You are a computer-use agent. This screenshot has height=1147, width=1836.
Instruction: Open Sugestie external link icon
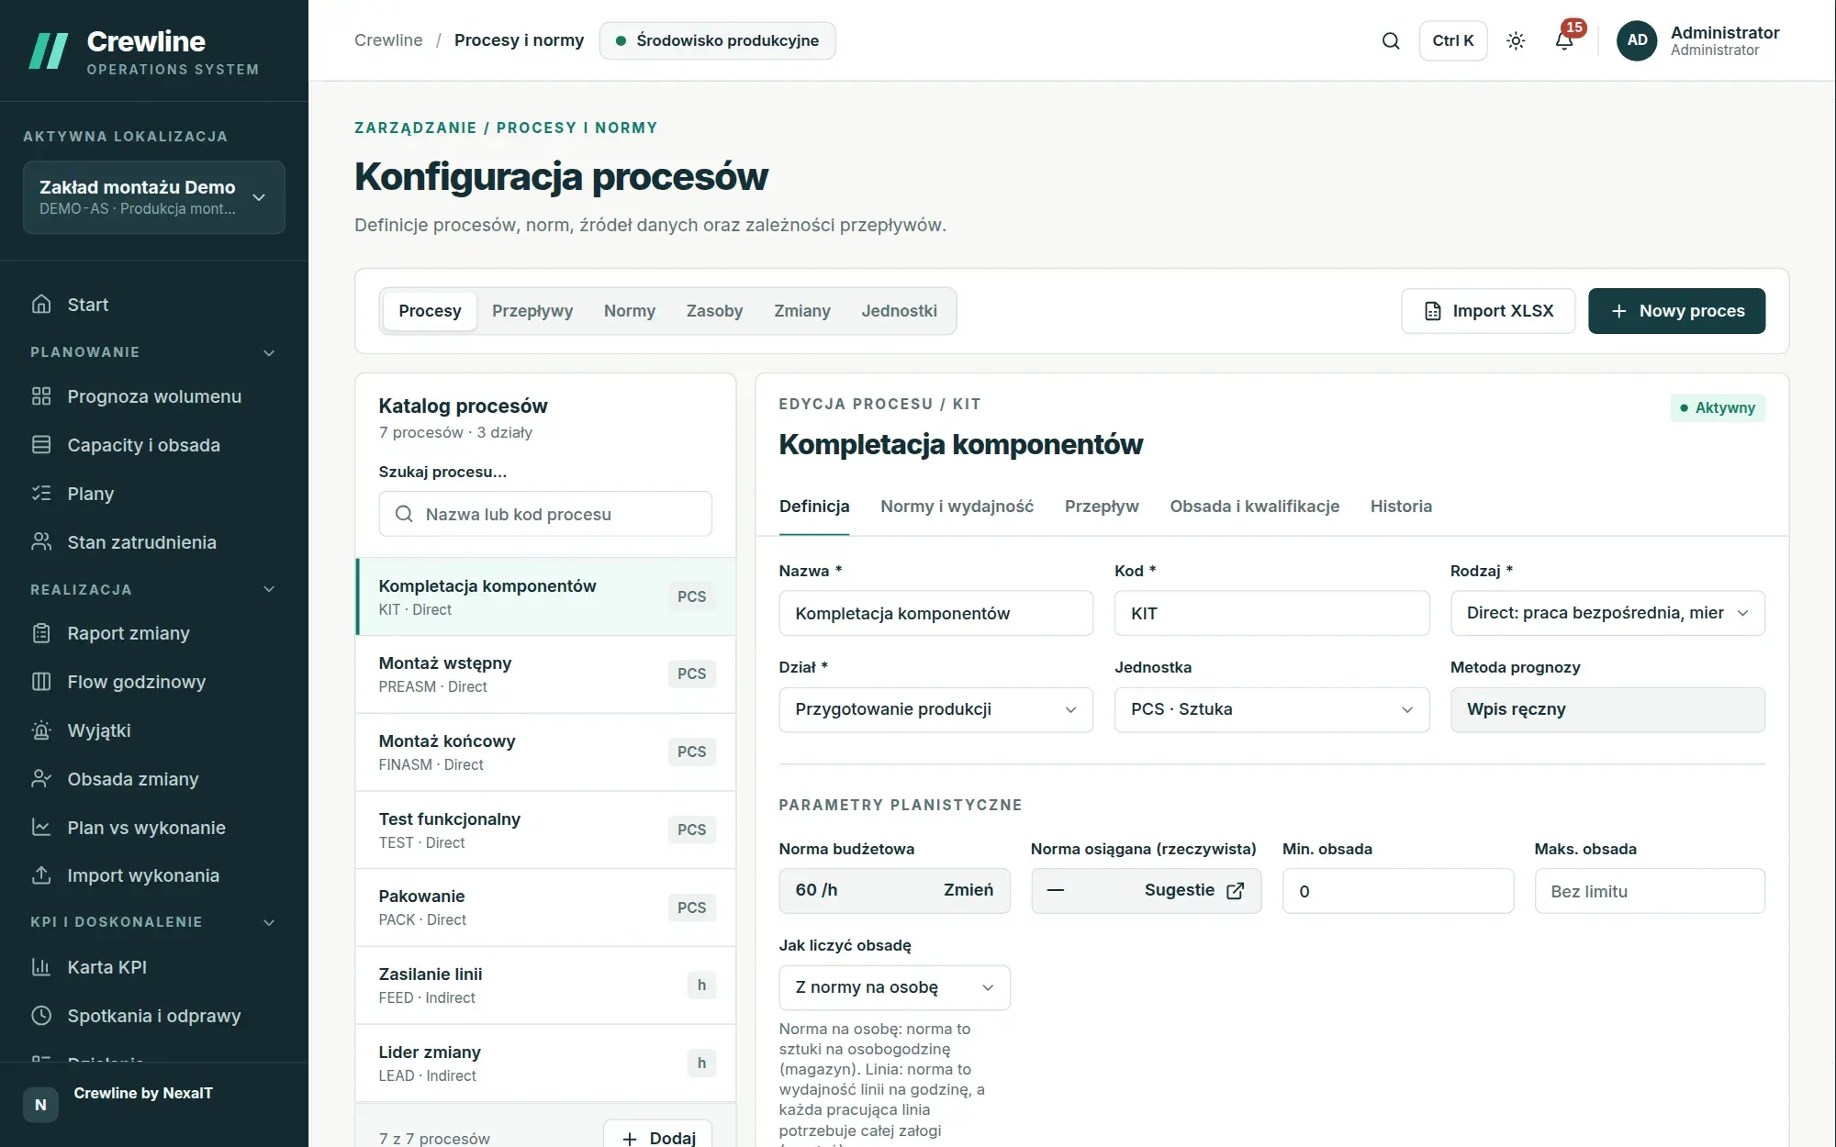[1236, 891]
